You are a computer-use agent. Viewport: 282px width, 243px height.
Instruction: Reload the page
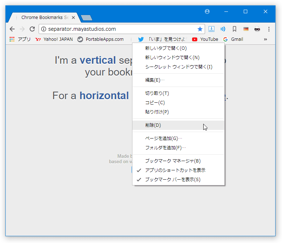pyautogui.click(x=32, y=29)
